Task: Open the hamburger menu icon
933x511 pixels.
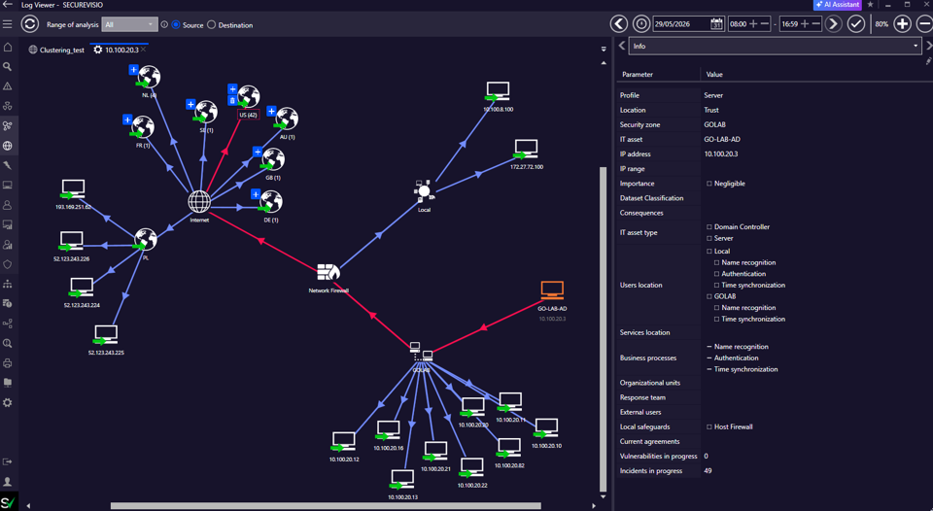Action: [7, 24]
